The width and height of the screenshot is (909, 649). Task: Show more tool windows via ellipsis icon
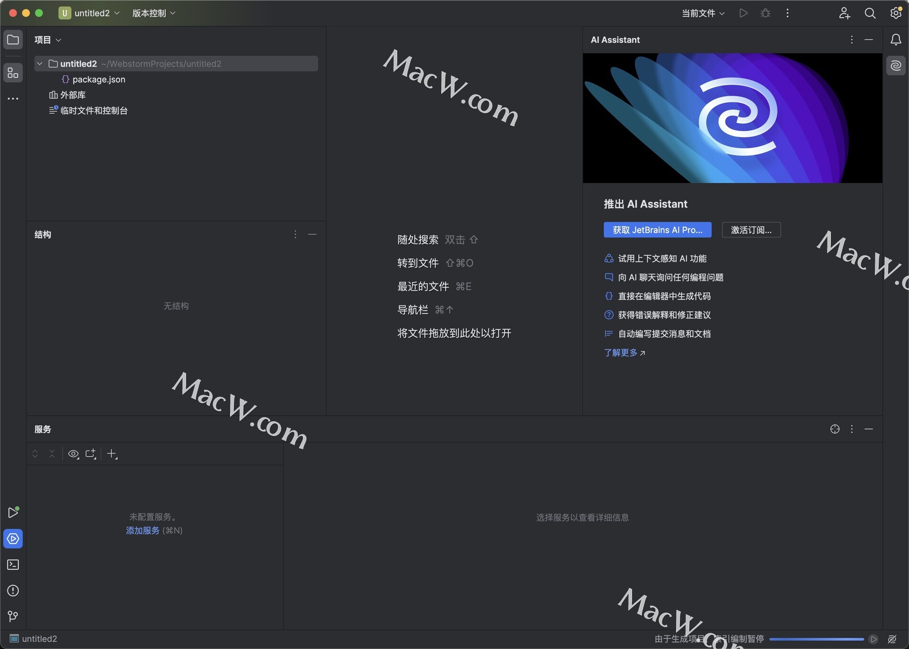pyautogui.click(x=13, y=98)
